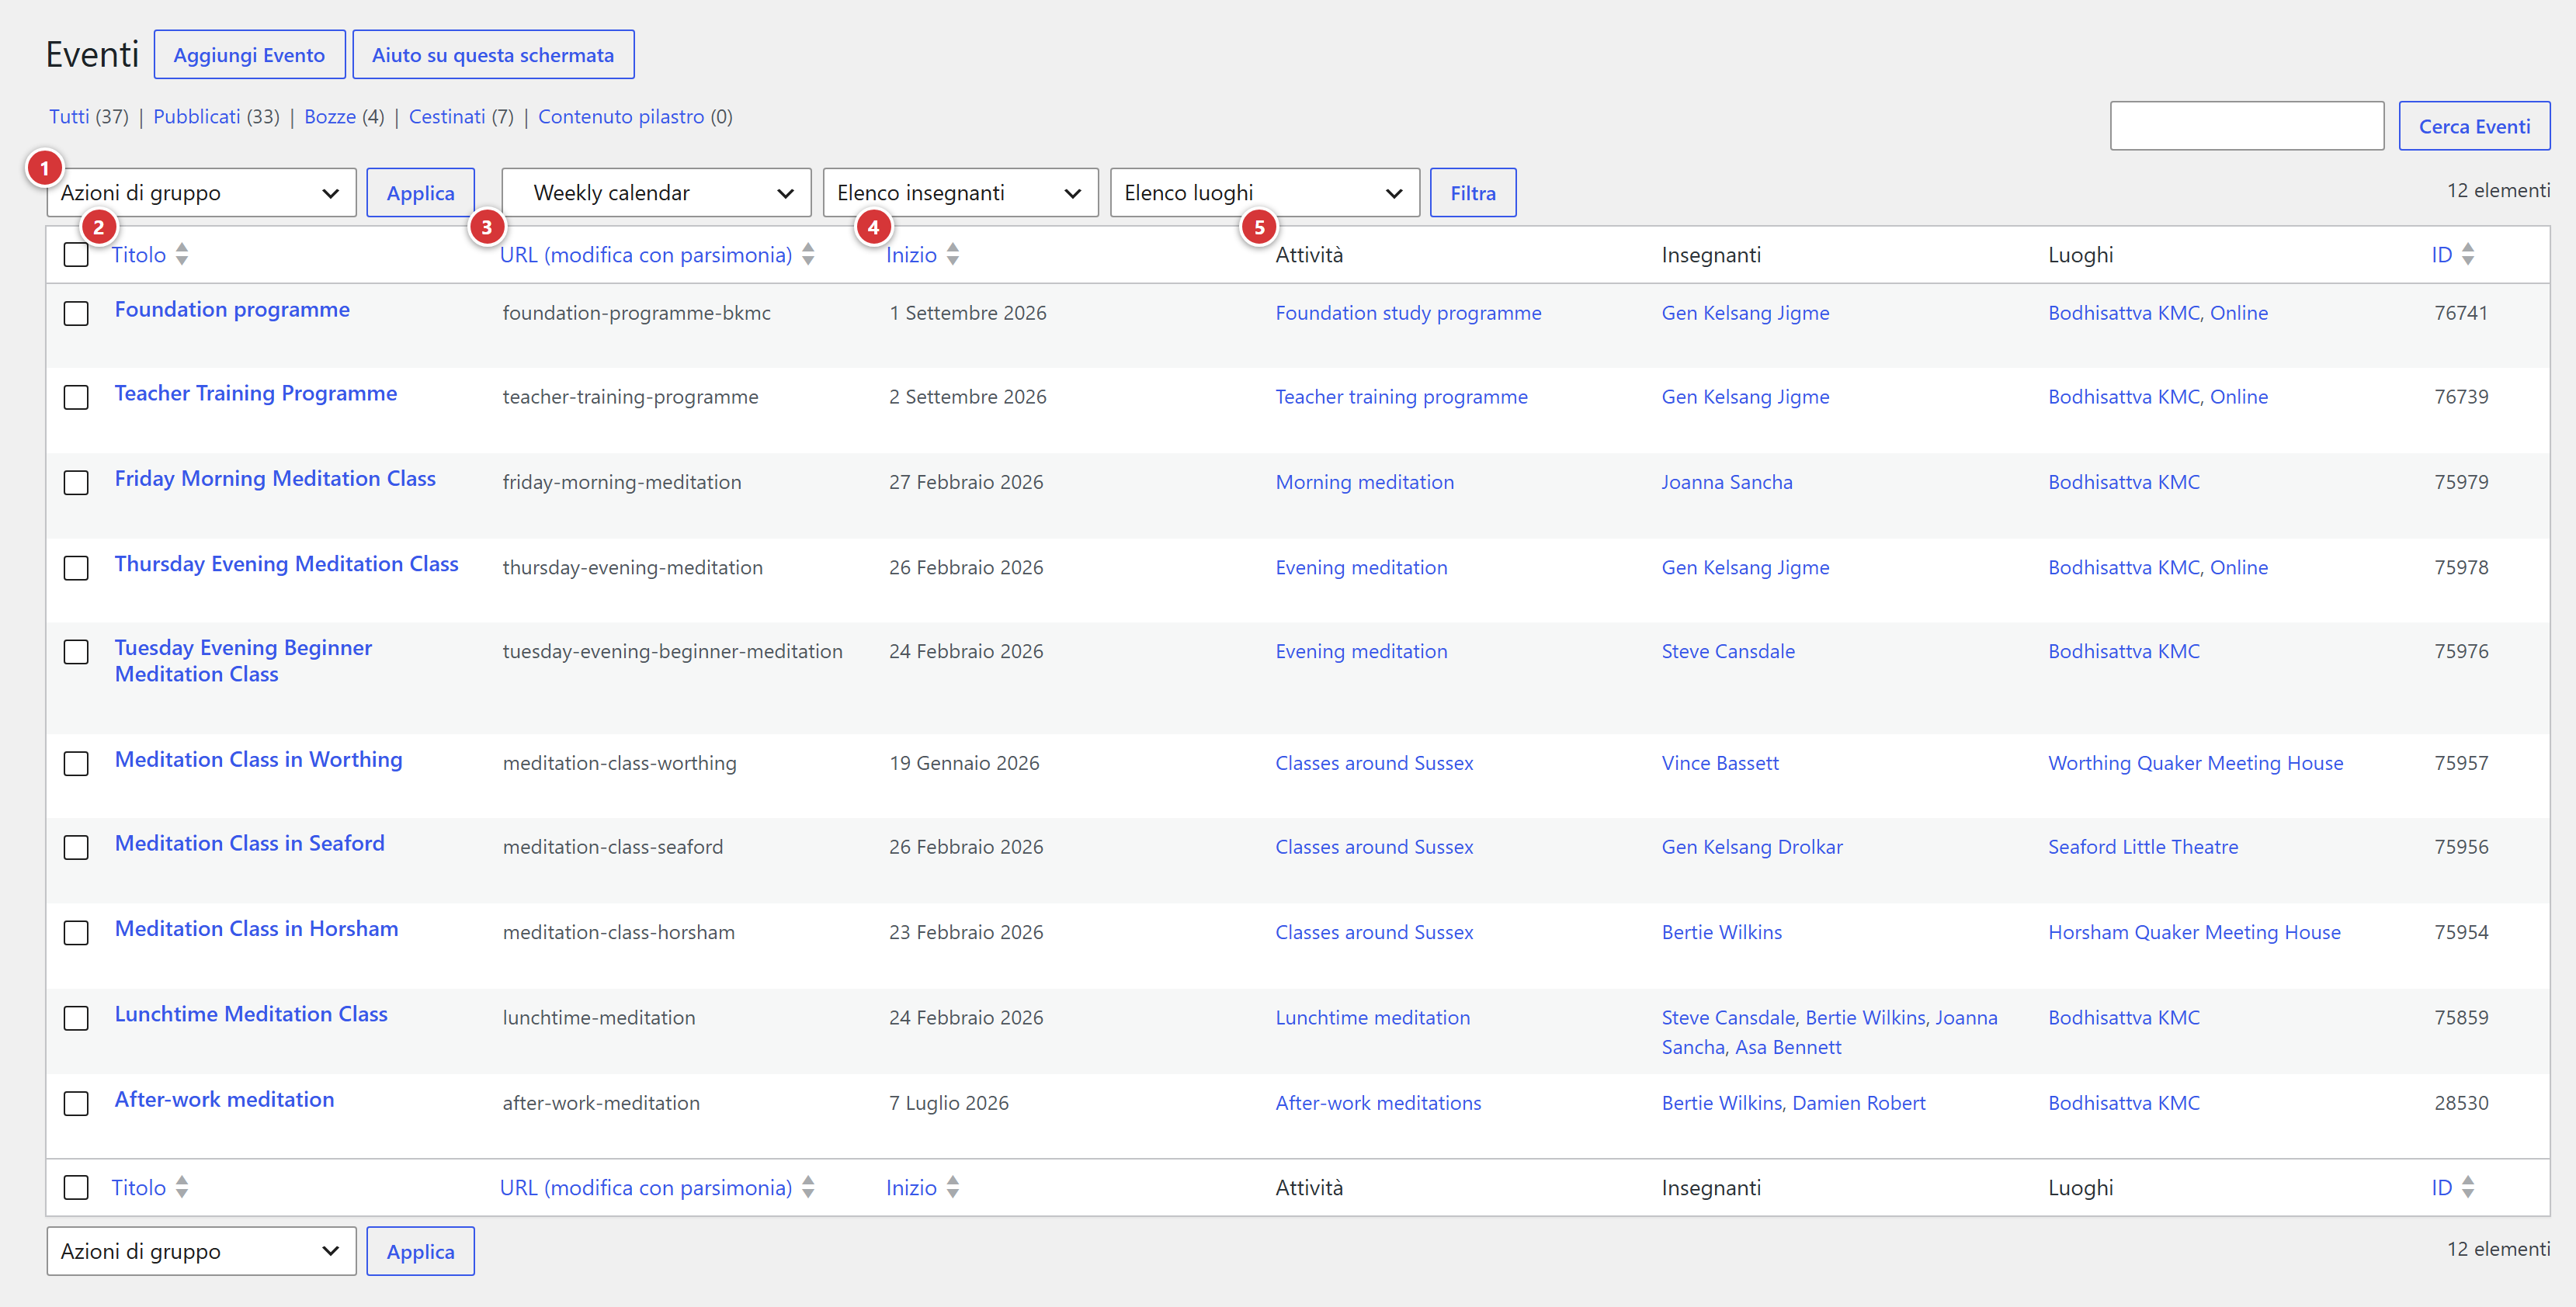Click sort arrows beside footer Titolo header
This screenshot has height=1307, width=2576.
(181, 1187)
